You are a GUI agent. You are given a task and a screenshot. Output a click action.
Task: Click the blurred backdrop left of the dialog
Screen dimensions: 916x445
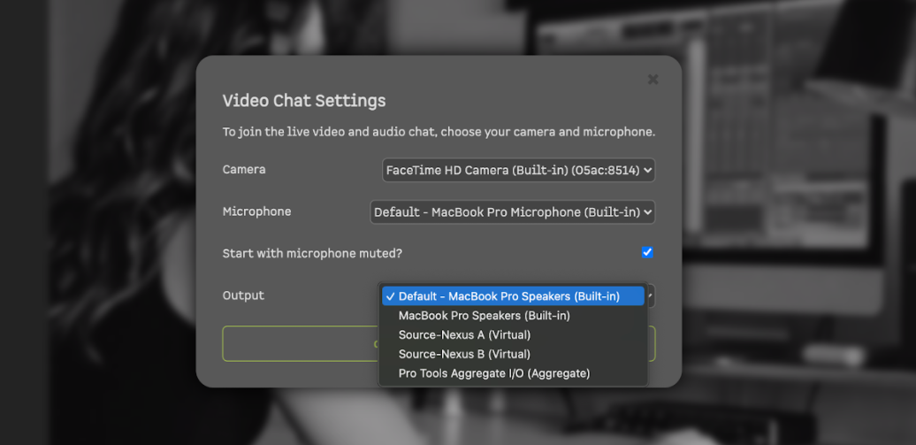click(x=97, y=221)
